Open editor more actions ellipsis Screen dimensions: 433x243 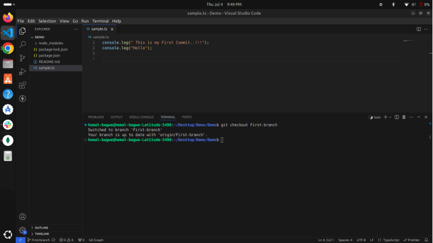coord(426,29)
